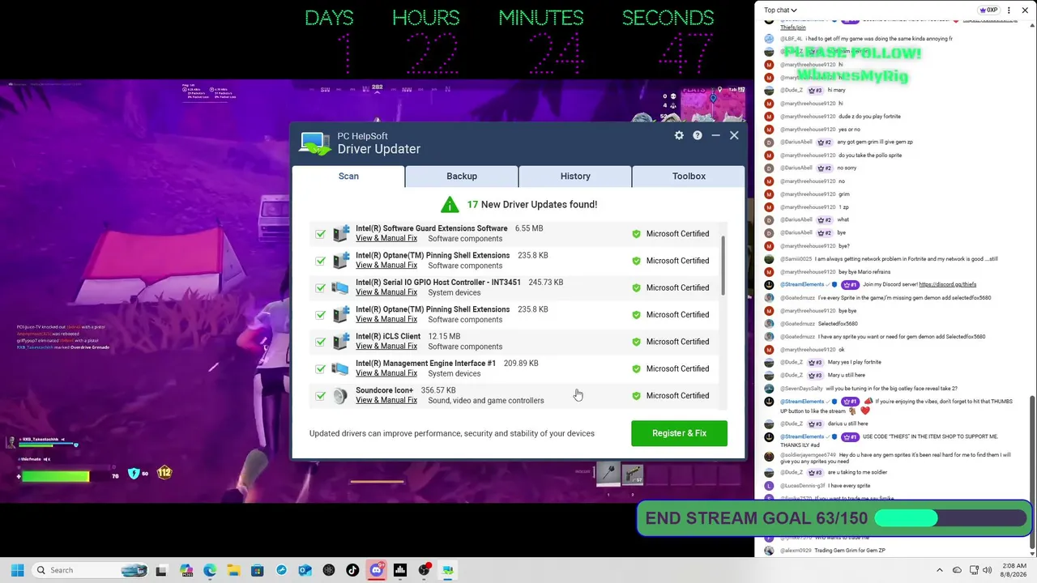The image size is (1037, 583).
Task: Open View & Manual Fix for Software Guard Extensions
Action: pos(386,238)
